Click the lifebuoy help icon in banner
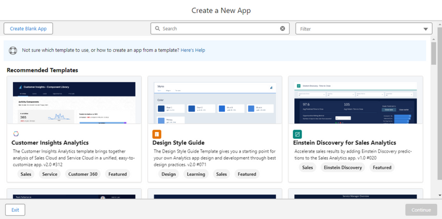Viewport: 442px width, 219px height. coord(13,50)
